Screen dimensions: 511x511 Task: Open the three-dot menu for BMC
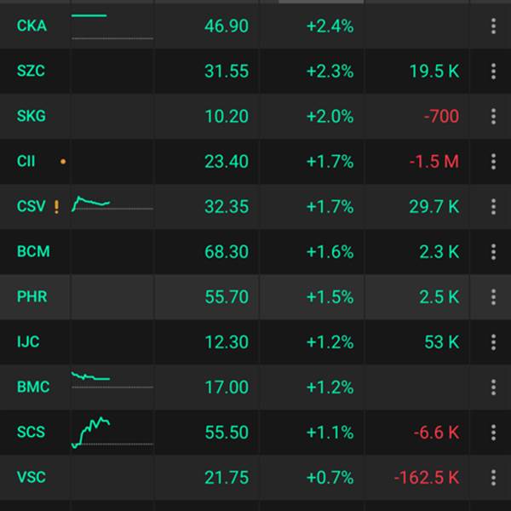click(x=493, y=388)
